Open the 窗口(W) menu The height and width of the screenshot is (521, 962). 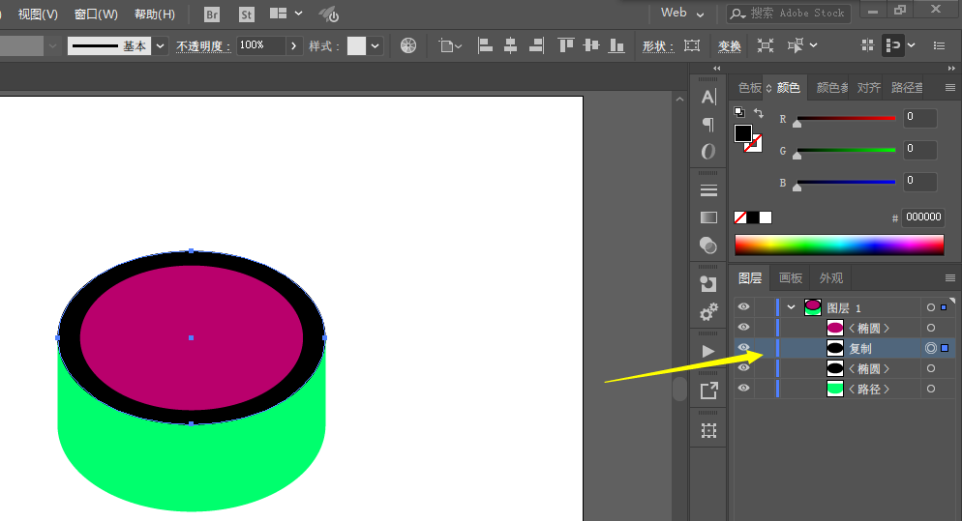coord(96,14)
